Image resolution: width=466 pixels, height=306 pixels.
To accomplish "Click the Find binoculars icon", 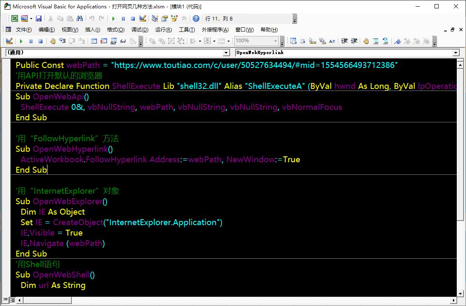I will pyautogui.click(x=80, y=18).
